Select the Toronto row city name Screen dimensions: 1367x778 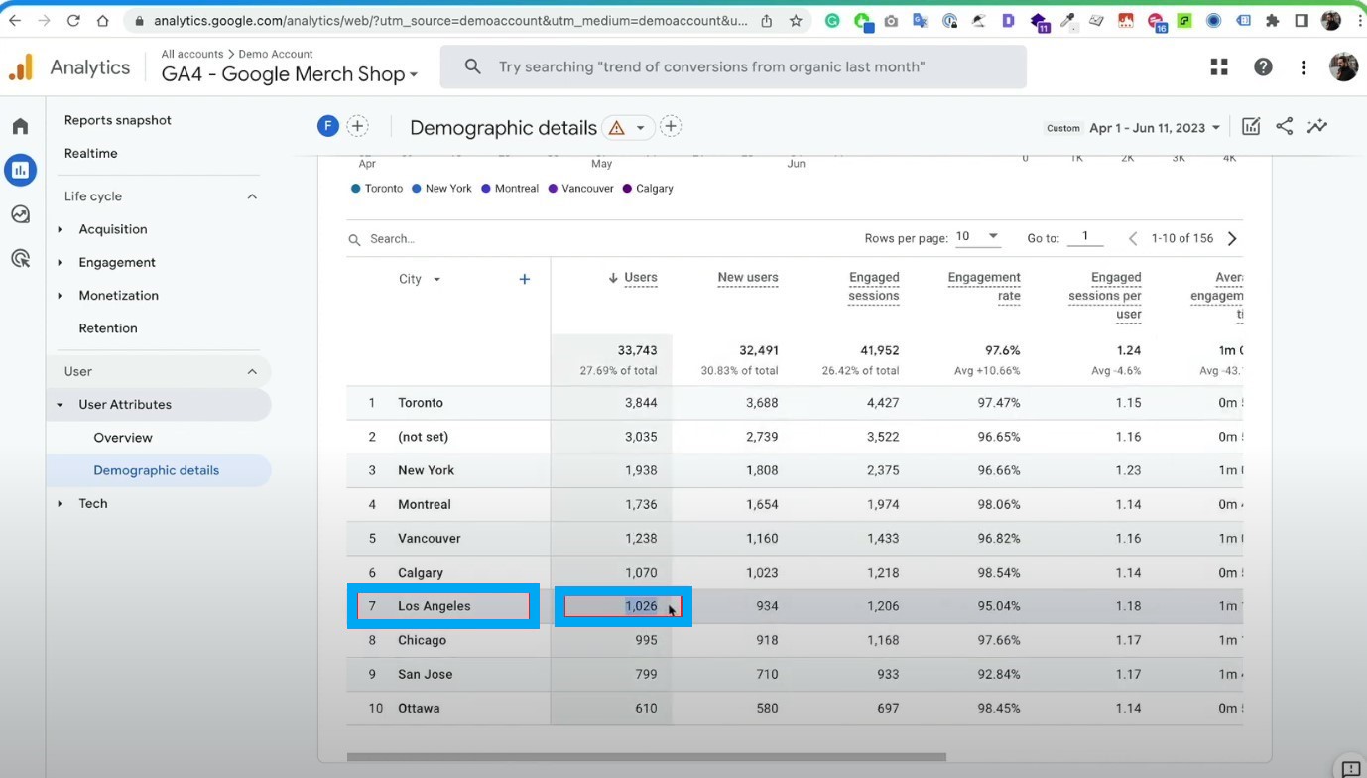(x=421, y=403)
